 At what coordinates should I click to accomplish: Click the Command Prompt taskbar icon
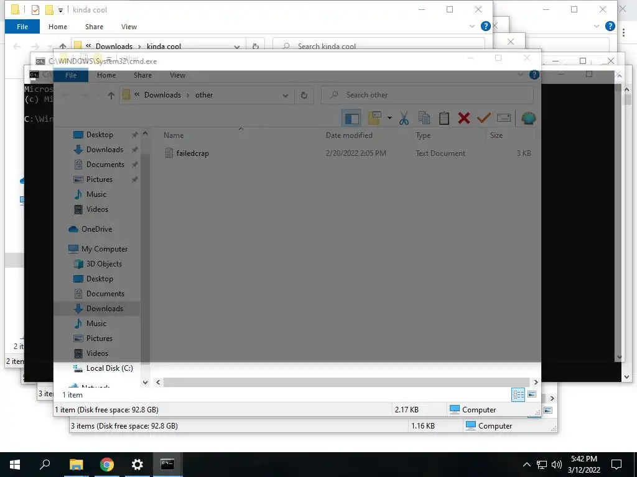coord(167,465)
